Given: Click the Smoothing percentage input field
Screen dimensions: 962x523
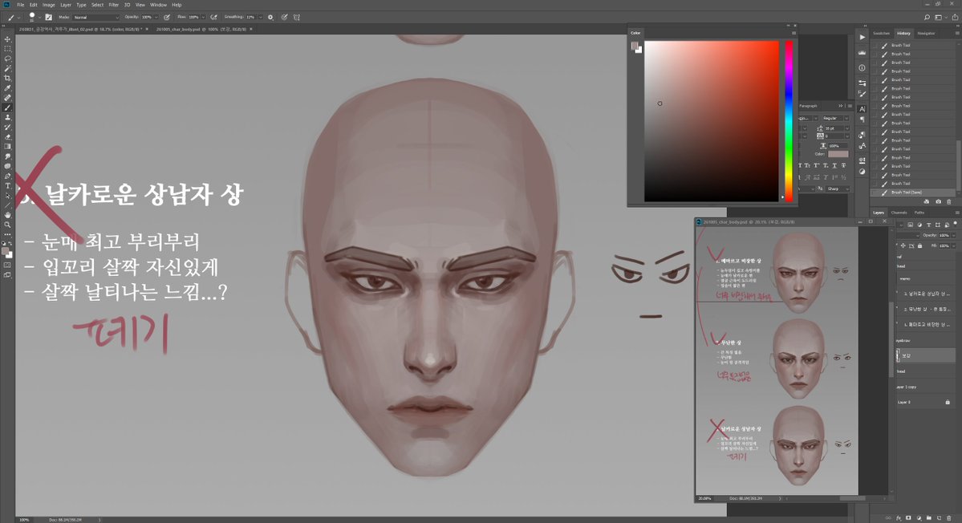Looking at the screenshot, I should [x=251, y=17].
